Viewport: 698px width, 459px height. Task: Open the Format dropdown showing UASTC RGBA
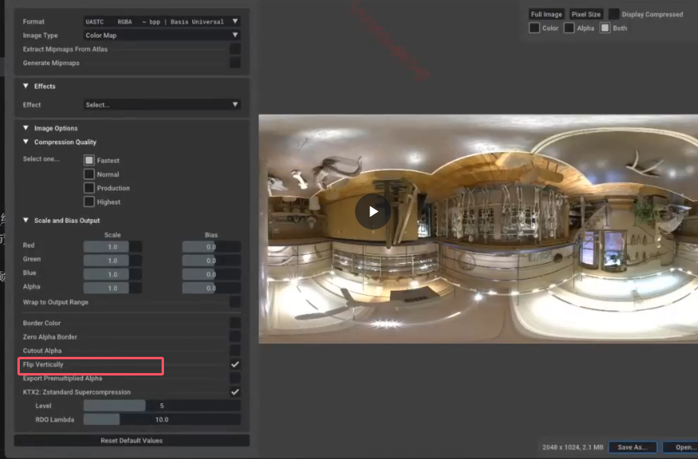162,22
